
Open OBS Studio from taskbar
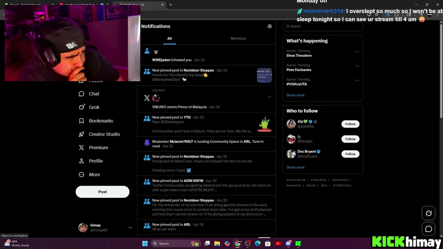point(247,243)
